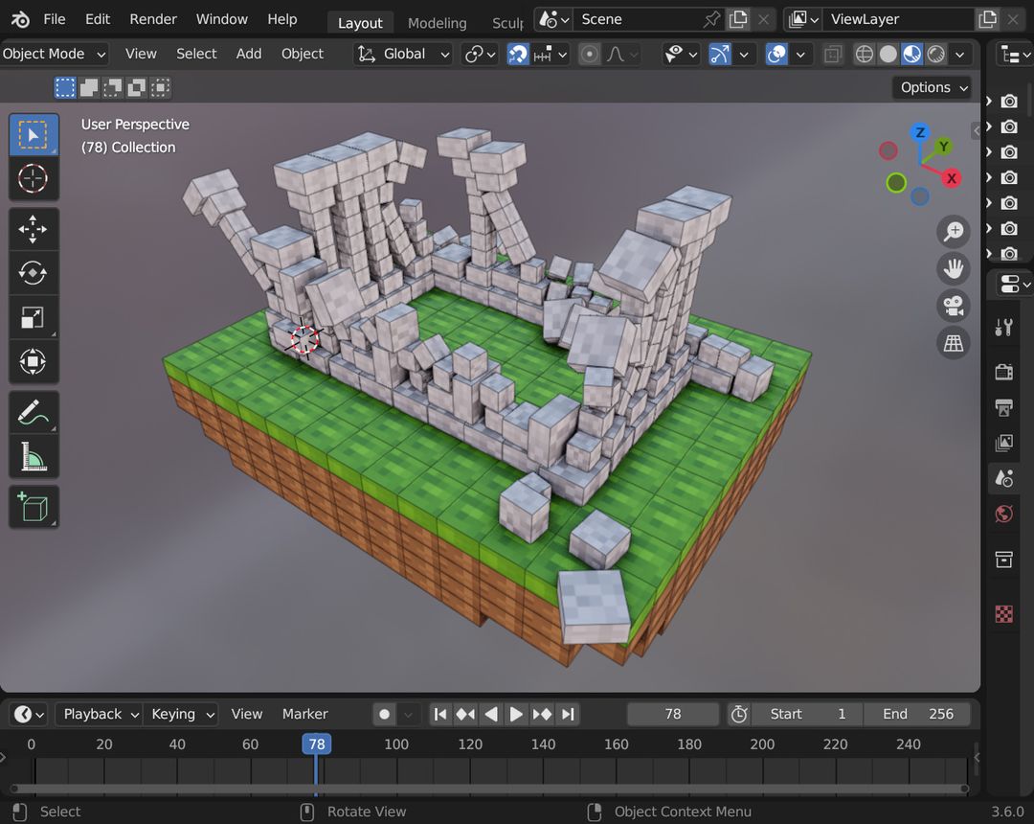Screen dimensions: 1034x824
Task: Enable auto keying record button
Action: 384,714
